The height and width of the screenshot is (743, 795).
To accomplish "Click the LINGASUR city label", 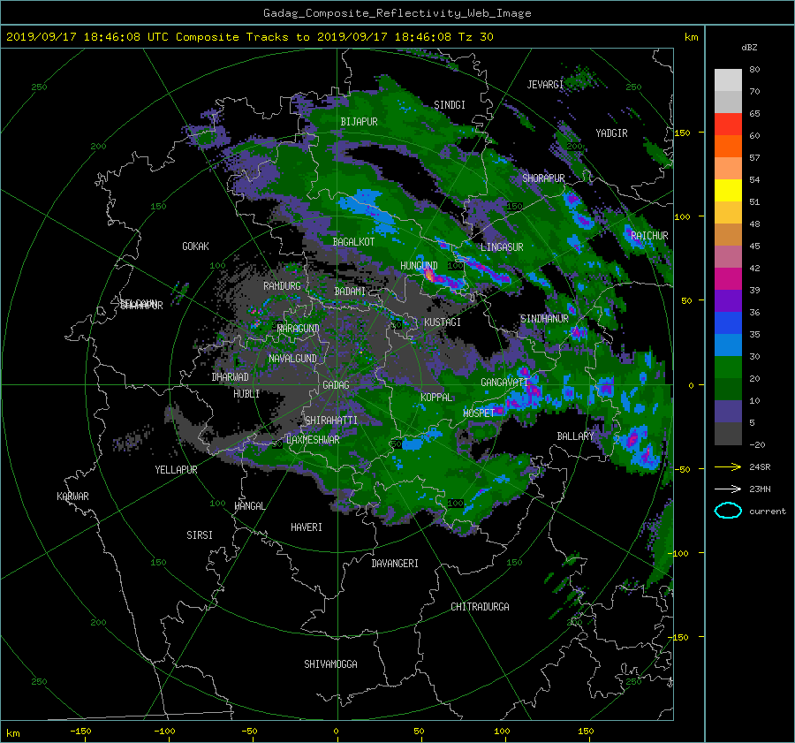I will coord(502,247).
